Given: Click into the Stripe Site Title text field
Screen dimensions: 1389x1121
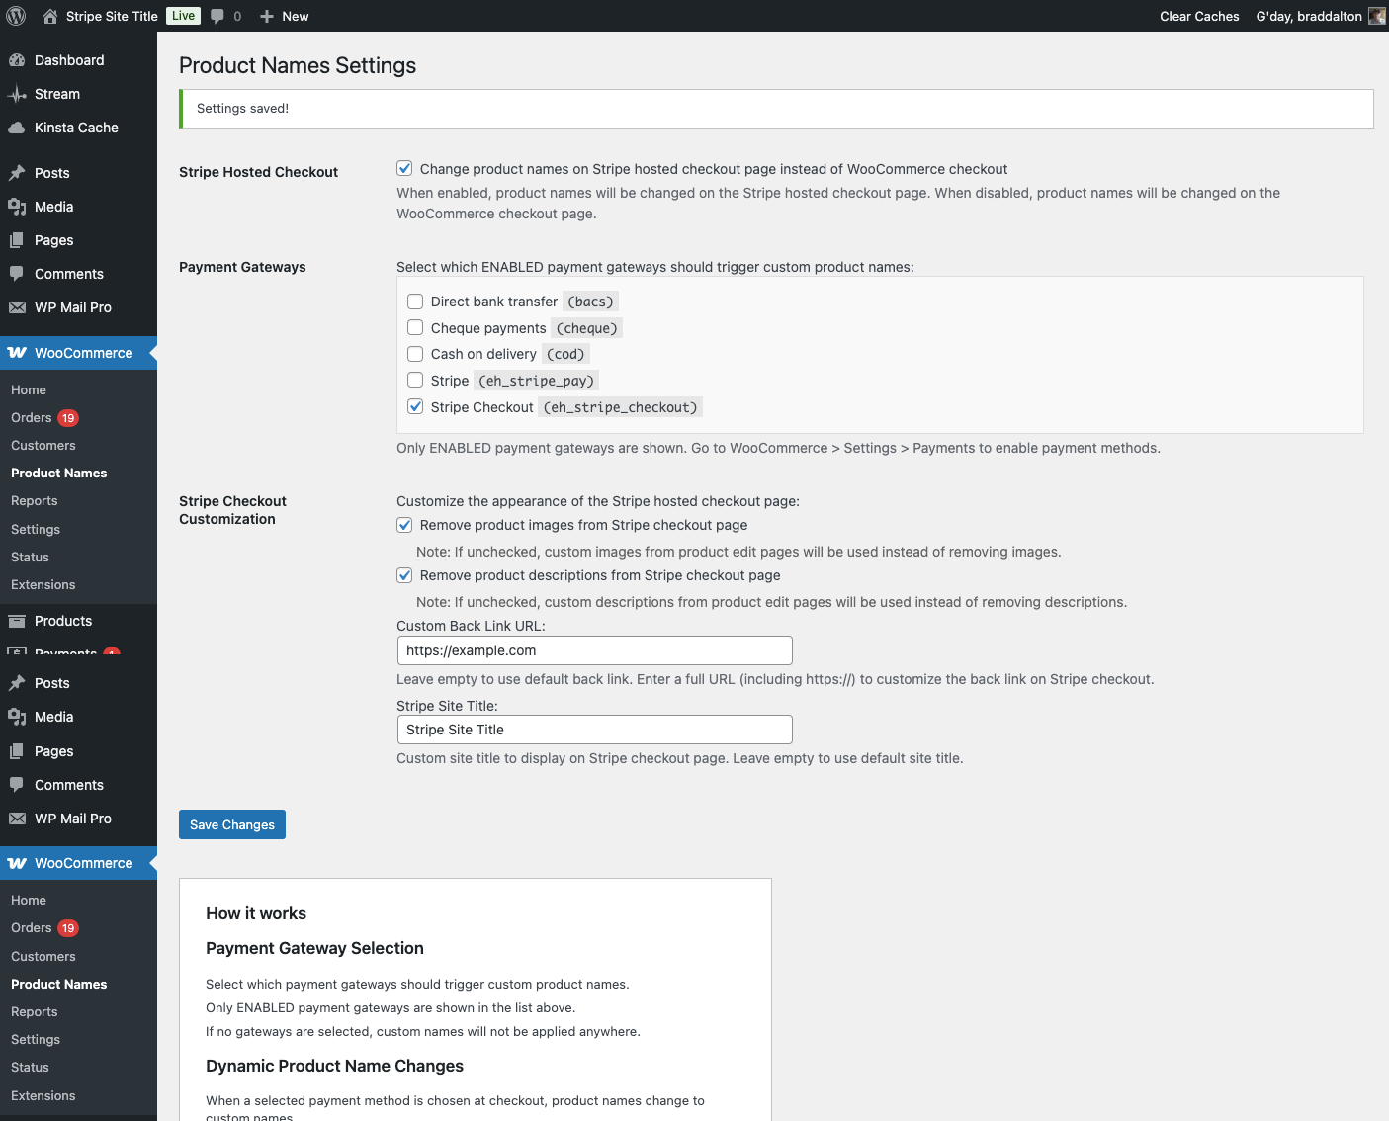Looking at the screenshot, I should [594, 730].
